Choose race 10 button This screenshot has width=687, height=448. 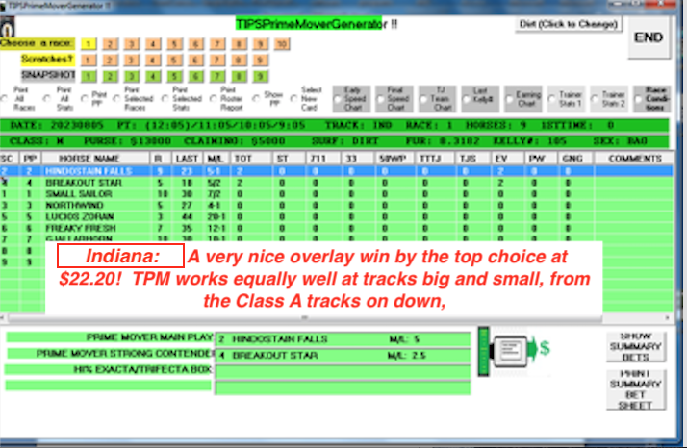point(282,44)
